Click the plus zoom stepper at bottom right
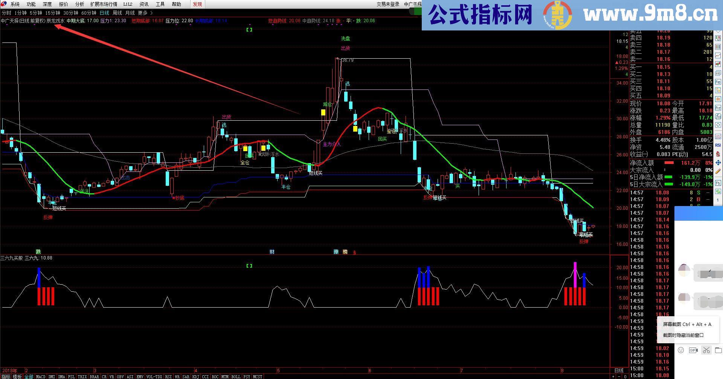 pyautogui.click(x=613, y=376)
